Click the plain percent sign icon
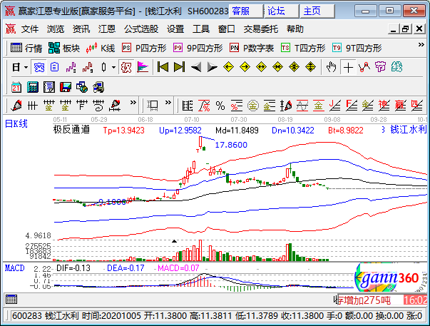Viewport: 430px width, 326px height. click(220, 106)
